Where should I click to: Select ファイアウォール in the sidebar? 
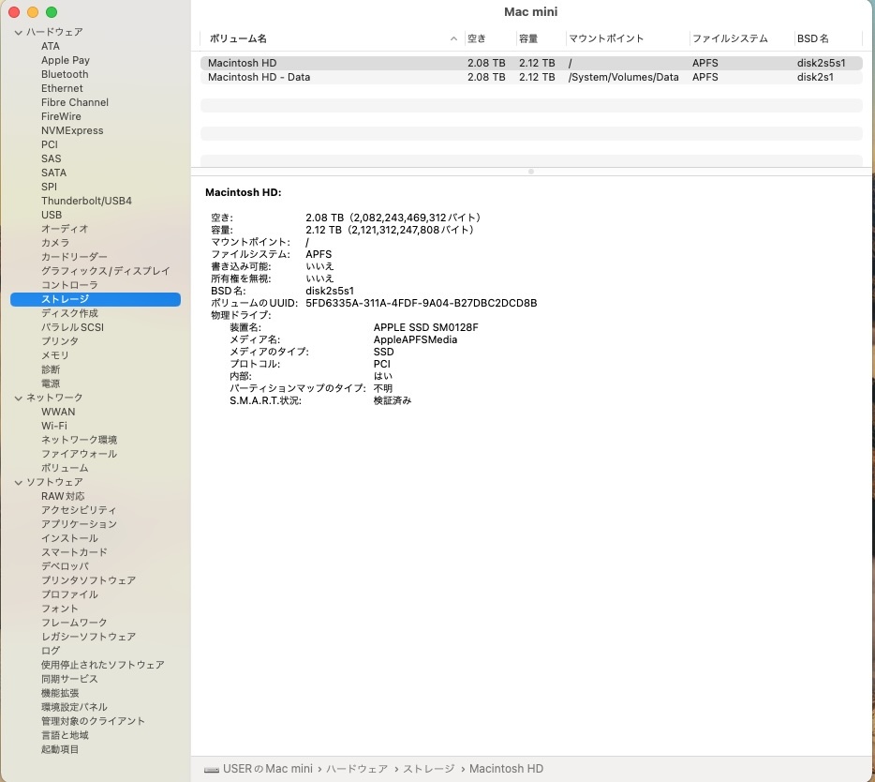click(80, 454)
